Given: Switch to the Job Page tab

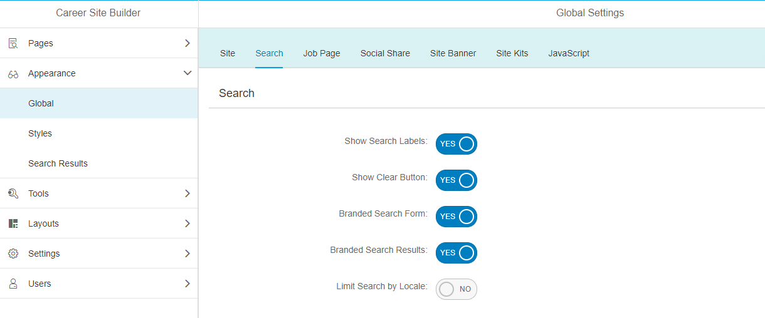Looking at the screenshot, I should 322,53.
